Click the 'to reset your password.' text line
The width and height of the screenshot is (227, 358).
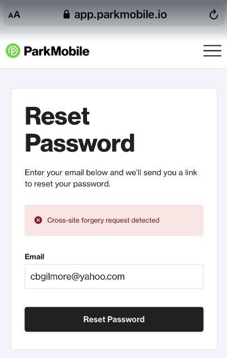[67, 184]
